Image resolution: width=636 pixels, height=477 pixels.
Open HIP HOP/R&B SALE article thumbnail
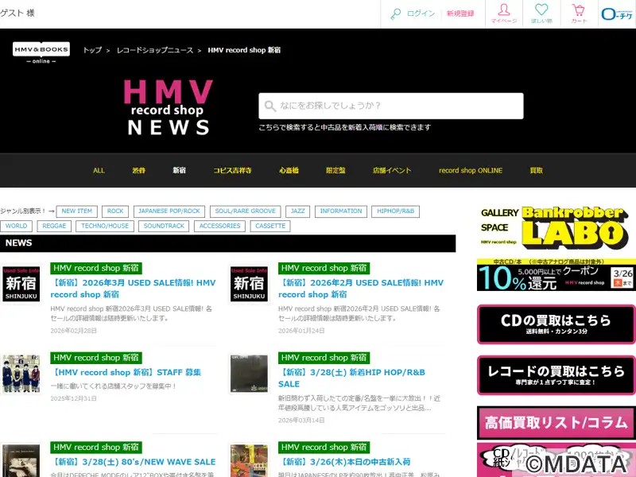click(249, 374)
